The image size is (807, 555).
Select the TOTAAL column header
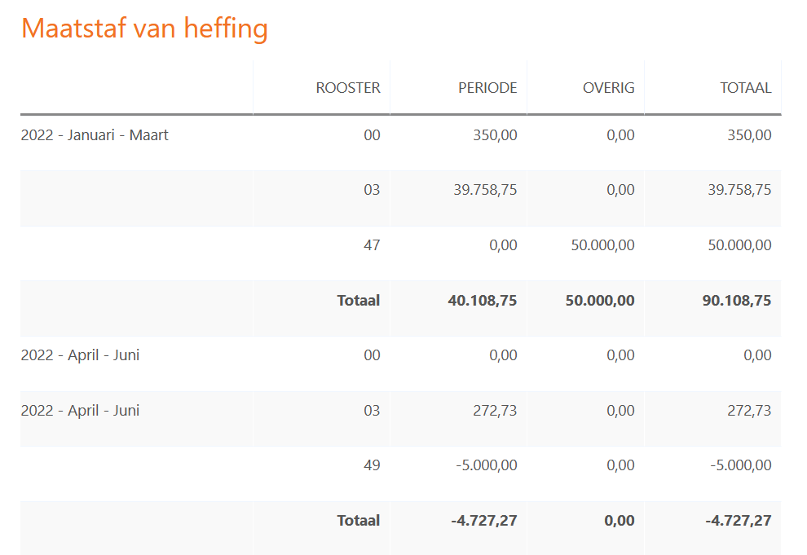tap(745, 88)
